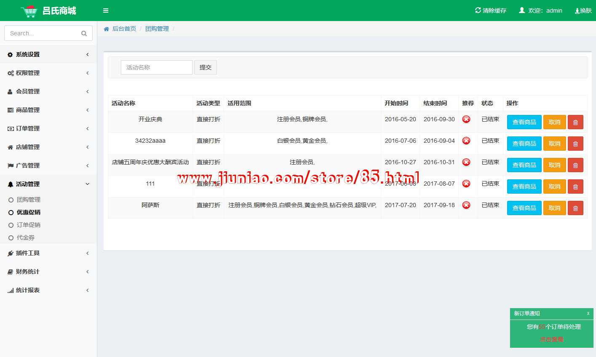The image size is (596, 357).
Task: Expand the 系统设置 sidebar menu
Action: [48, 54]
